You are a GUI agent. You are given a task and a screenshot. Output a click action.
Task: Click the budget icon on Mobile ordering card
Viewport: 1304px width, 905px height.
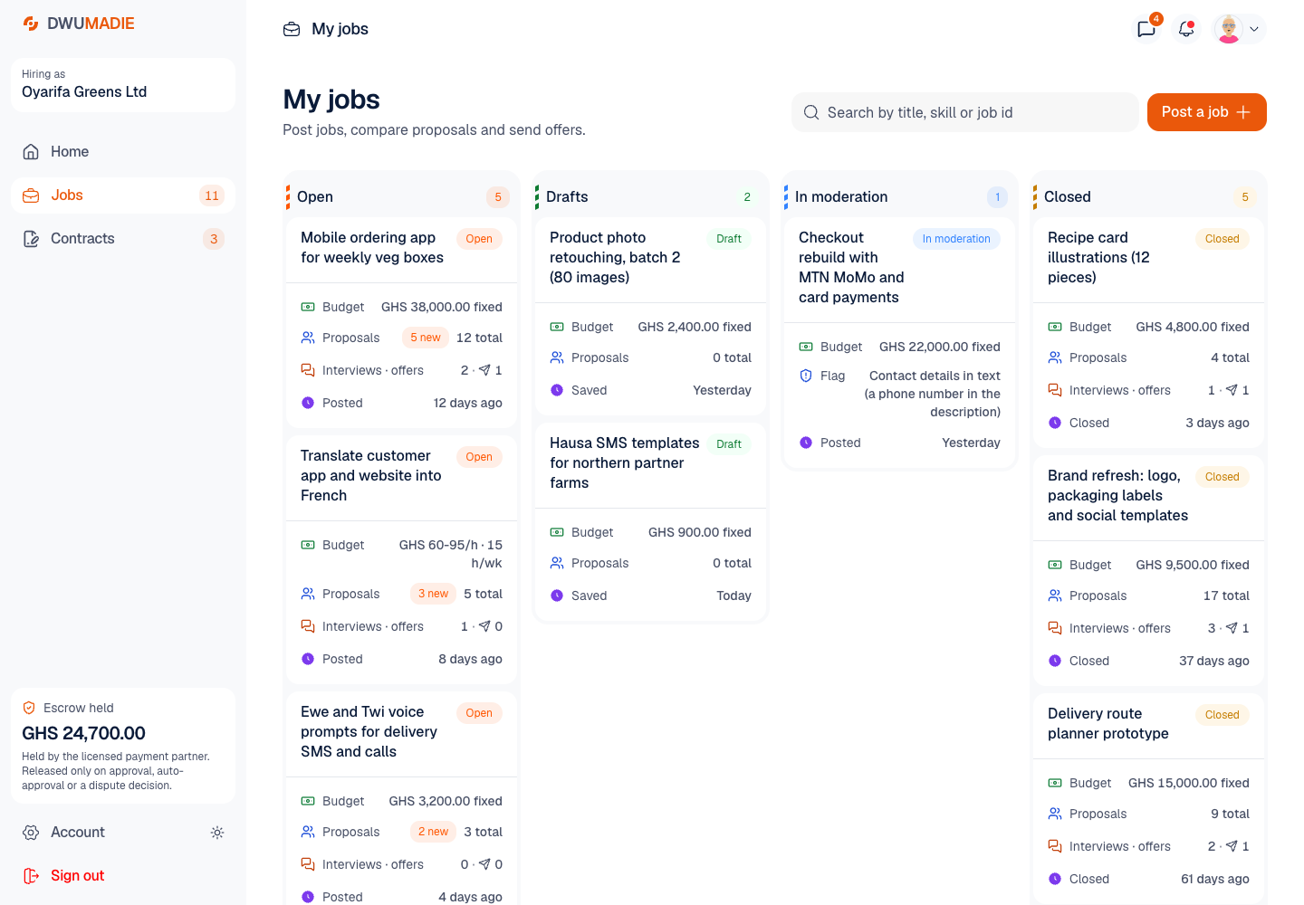point(308,307)
